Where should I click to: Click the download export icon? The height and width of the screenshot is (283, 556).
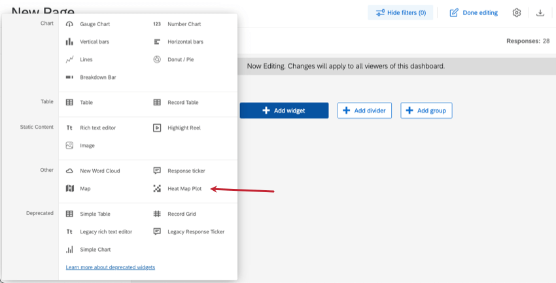540,12
